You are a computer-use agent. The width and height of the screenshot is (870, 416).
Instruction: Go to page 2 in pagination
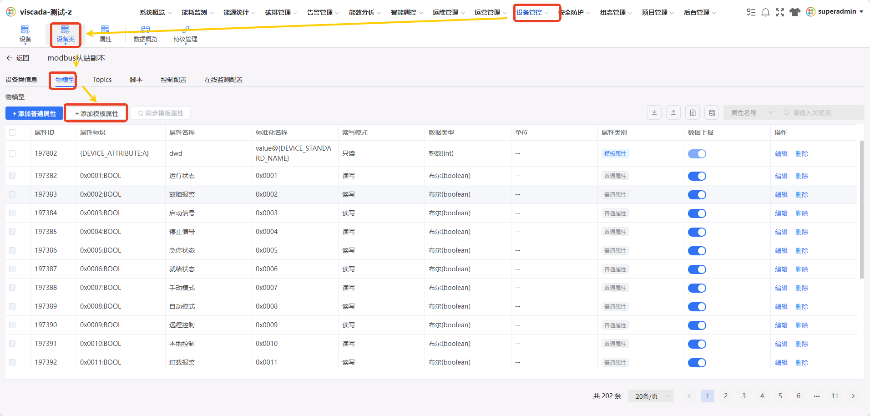tap(726, 396)
